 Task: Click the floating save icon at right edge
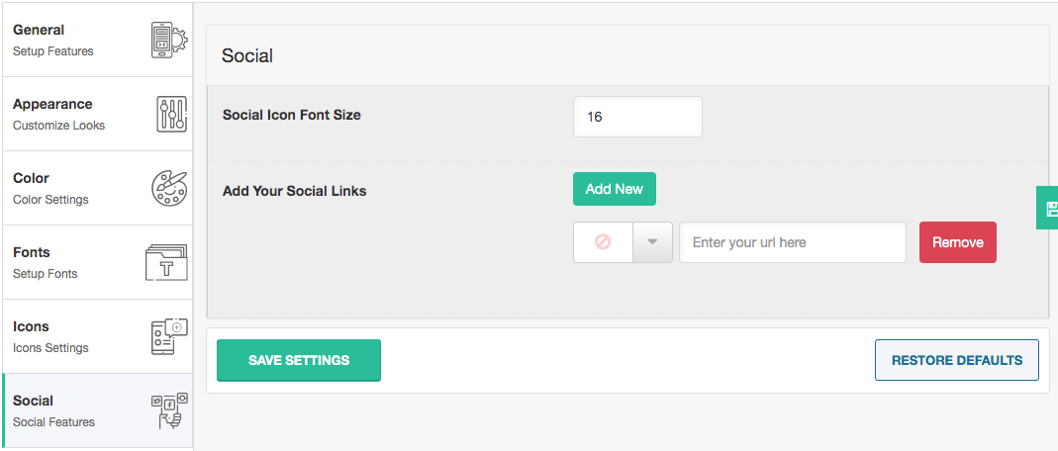click(1049, 208)
